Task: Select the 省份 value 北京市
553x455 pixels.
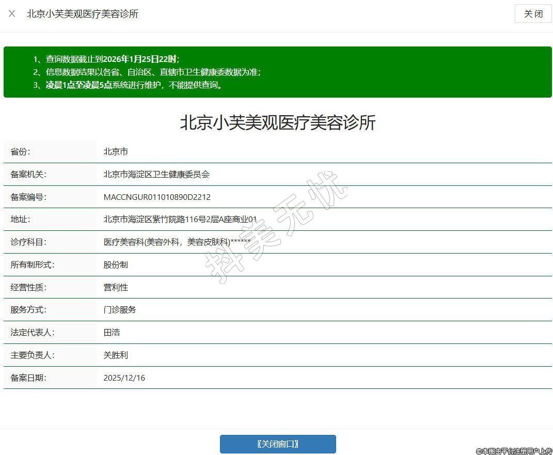Action: [116, 152]
